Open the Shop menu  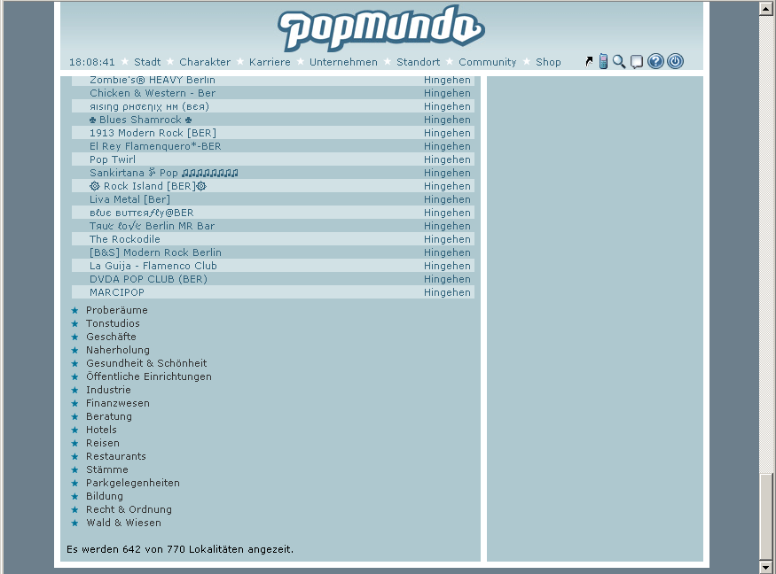548,62
